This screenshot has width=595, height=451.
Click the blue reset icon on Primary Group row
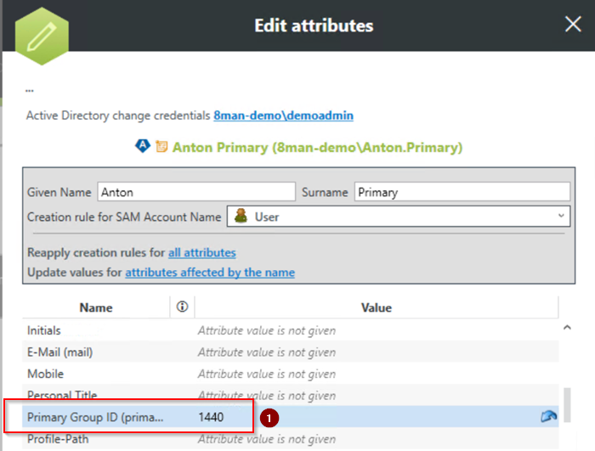(x=548, y=417)
